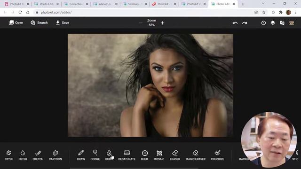Select the Burn tool
The height and width of the screenshot is (169, 301).
click(x=109, y=155)
